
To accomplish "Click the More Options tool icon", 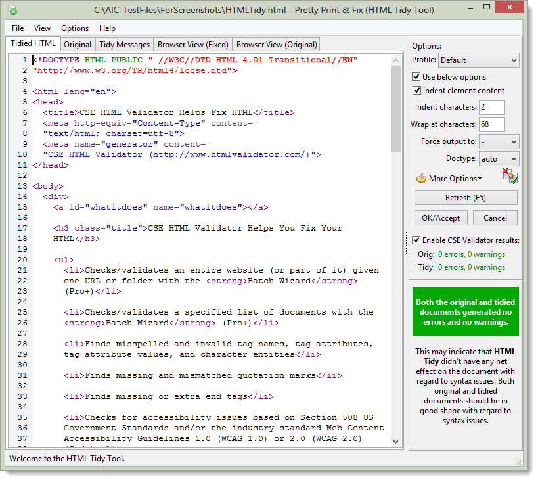I will [421, 179].
